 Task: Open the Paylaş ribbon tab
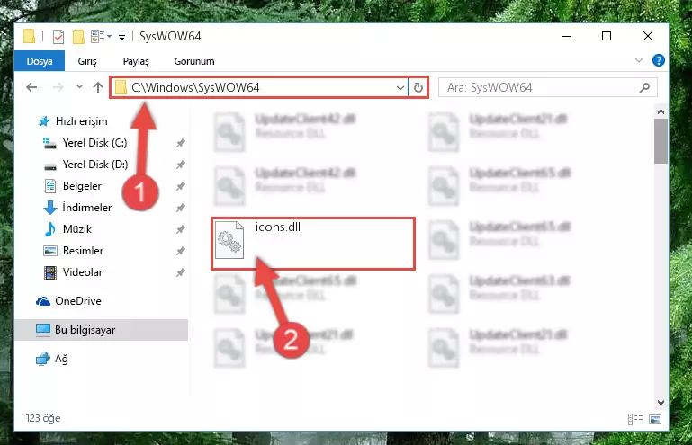(136, 61)
